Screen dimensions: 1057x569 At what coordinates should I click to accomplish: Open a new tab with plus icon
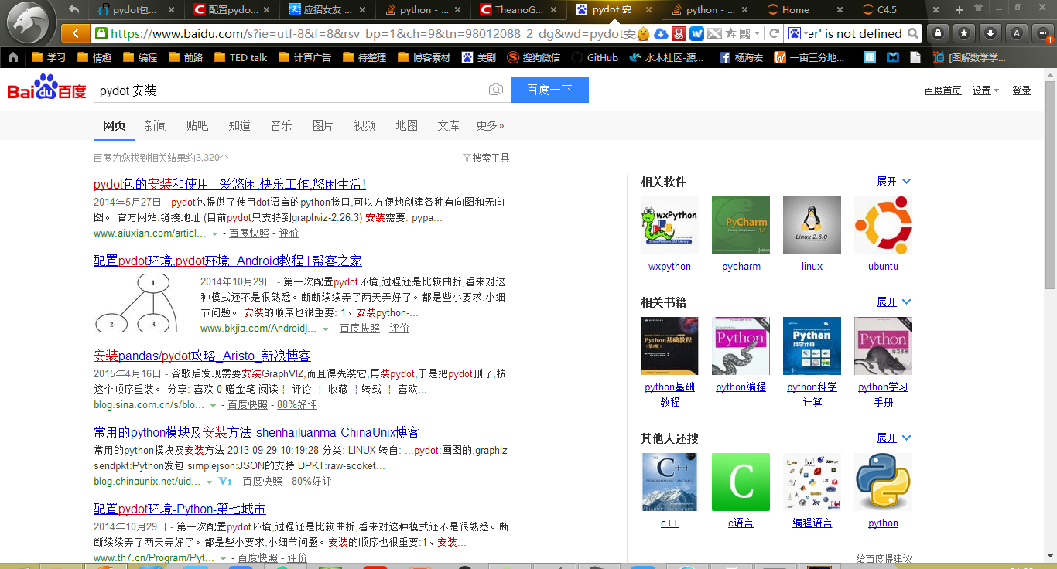pyautogui.click(x=960, y=10)
